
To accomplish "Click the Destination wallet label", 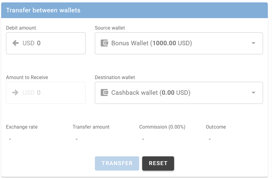I will point(115,77).
